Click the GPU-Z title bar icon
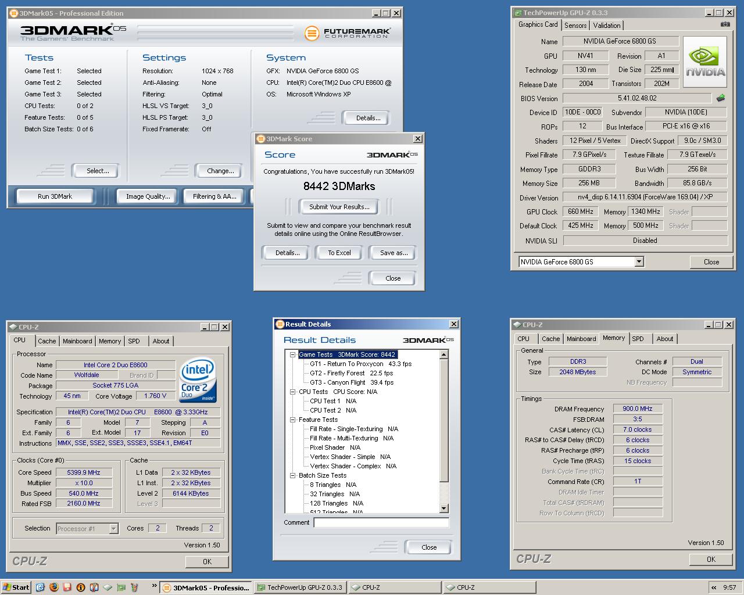Image resolution: width=744 pixels, height=595 pixels. point(517,12)
